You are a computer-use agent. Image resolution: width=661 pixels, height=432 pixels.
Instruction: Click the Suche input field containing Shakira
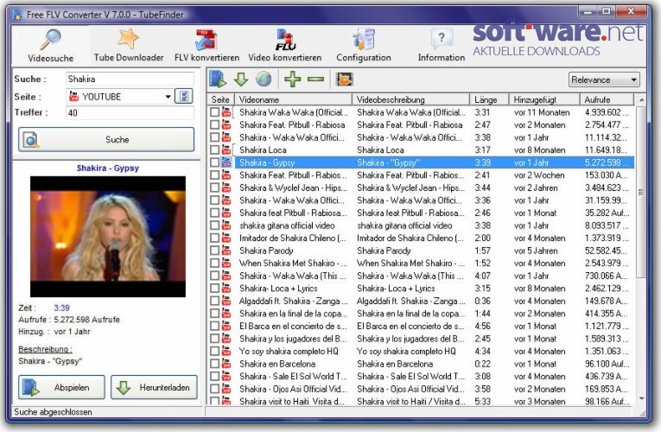130,79
